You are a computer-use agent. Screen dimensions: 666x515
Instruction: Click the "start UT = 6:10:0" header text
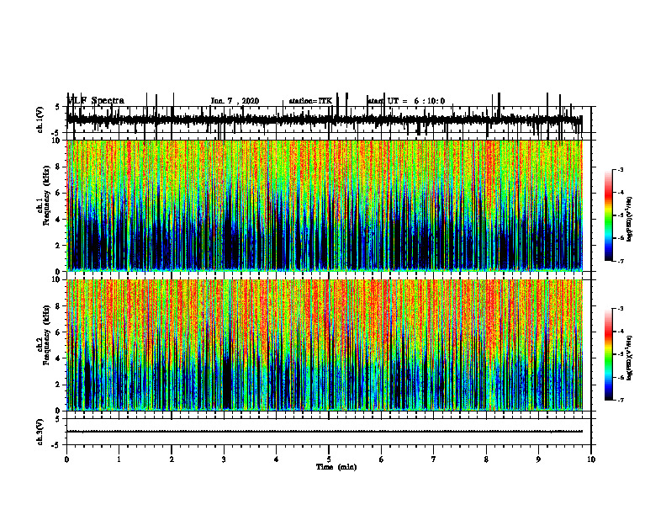pyautogui.click(x=406, y=101)
